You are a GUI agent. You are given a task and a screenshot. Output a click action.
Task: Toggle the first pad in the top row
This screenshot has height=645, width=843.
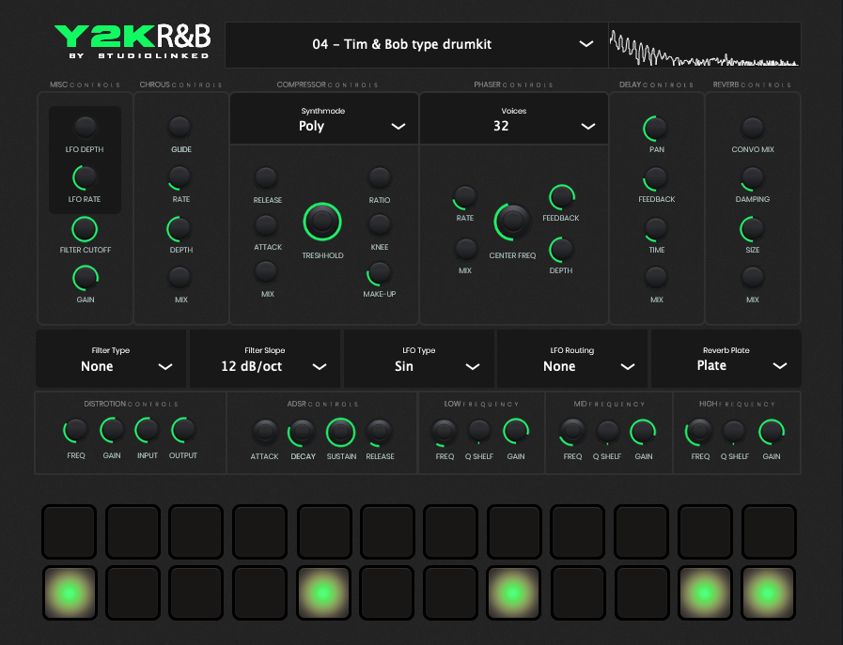tap(69, 531)
